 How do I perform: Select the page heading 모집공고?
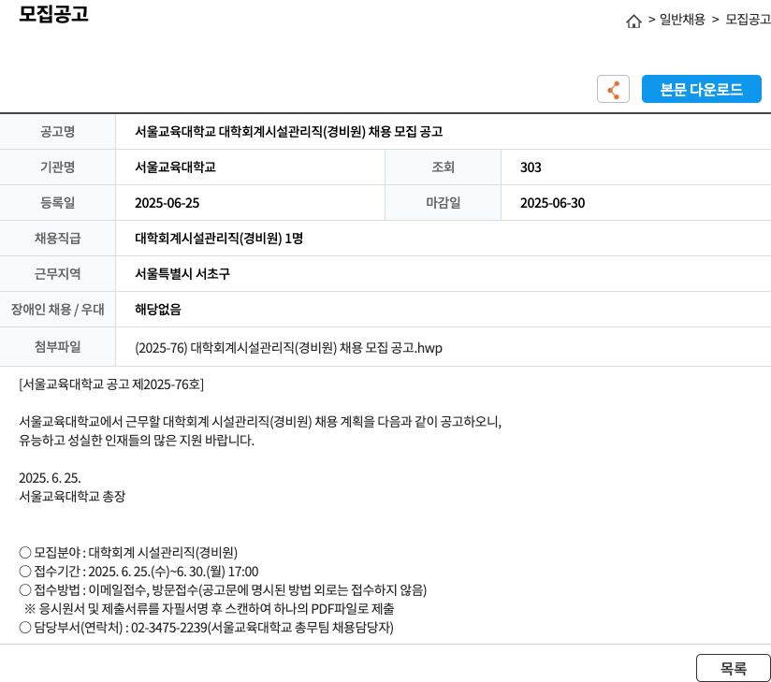tap(53, 14)
